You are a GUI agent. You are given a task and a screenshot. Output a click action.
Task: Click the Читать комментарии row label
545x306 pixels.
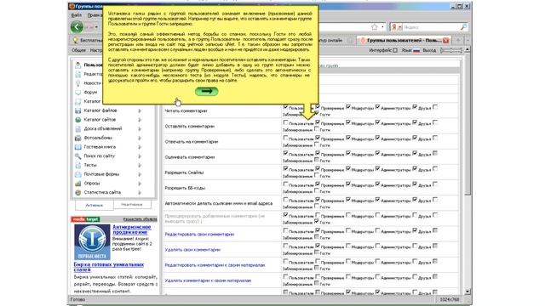pyautogui.click(x=186, y=111)
